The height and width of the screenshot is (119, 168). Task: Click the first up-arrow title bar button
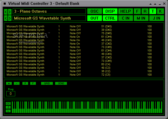point(150,4)
